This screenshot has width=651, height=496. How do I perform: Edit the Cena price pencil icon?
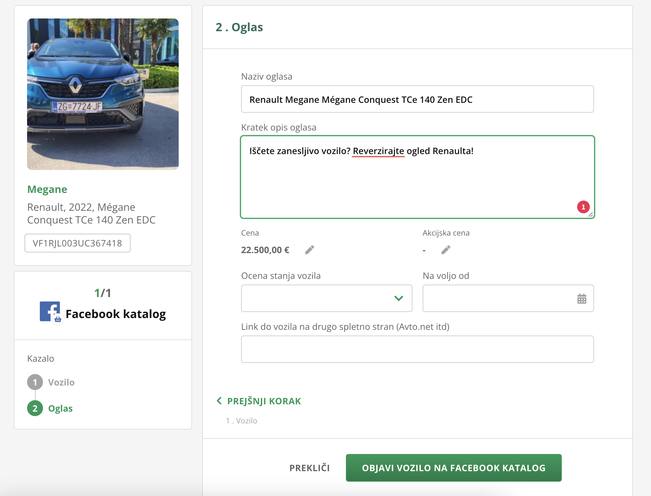[x=310, y=250]
